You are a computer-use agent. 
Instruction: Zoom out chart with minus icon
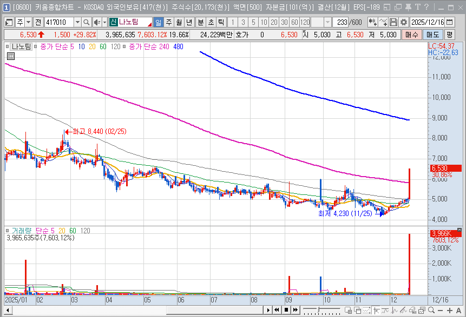pyautogui.click(x=441, y=311)
